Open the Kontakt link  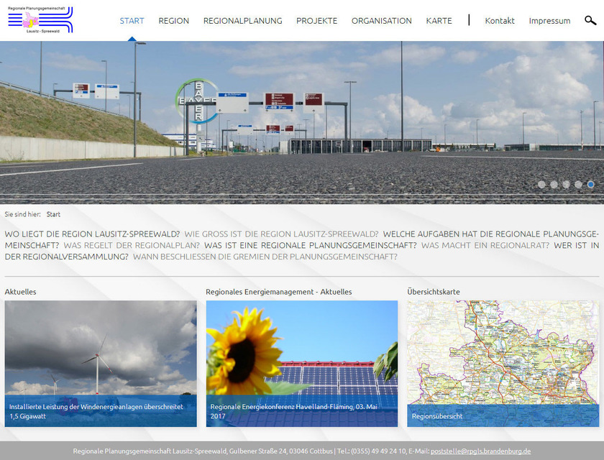point(500,21)
